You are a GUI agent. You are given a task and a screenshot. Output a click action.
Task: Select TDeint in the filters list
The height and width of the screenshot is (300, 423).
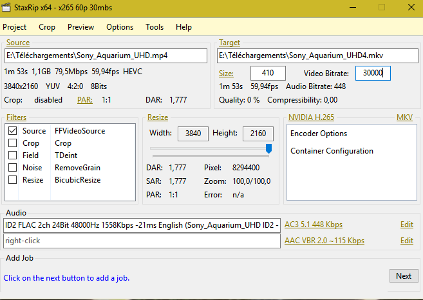coord(66,155)
